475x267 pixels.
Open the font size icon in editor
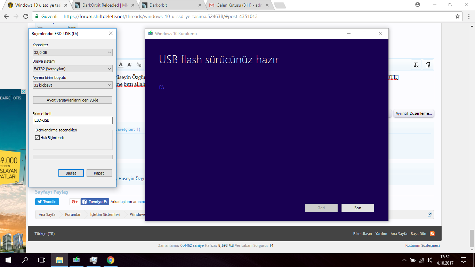(x=130, y=65)
